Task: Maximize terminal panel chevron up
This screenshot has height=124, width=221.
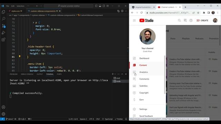Action: point(122,74)
